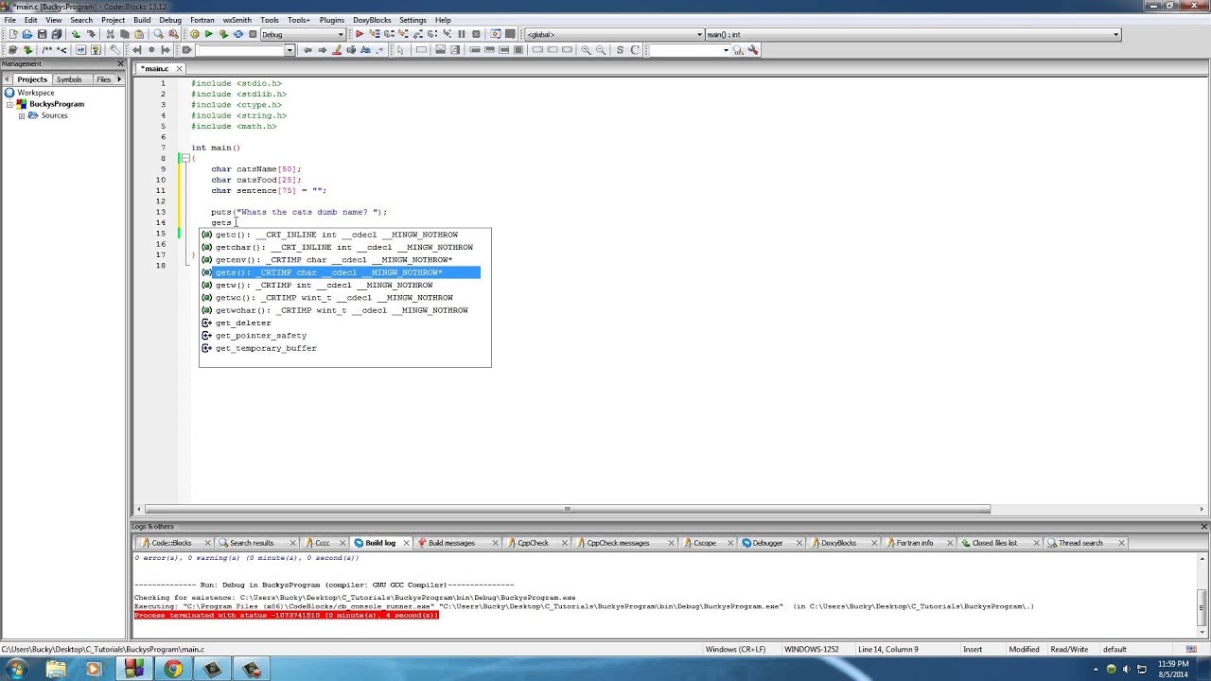The image size is (1211, 681).
Task: Select gets() in autocomplete list
Action: [341, 272]
